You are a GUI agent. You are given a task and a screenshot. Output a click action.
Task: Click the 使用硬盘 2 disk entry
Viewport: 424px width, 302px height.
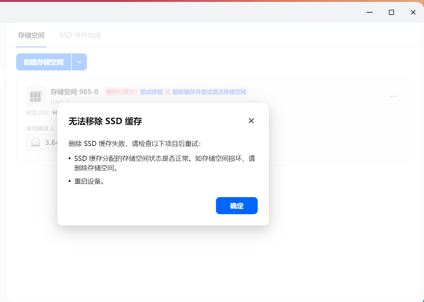[40, 128]
